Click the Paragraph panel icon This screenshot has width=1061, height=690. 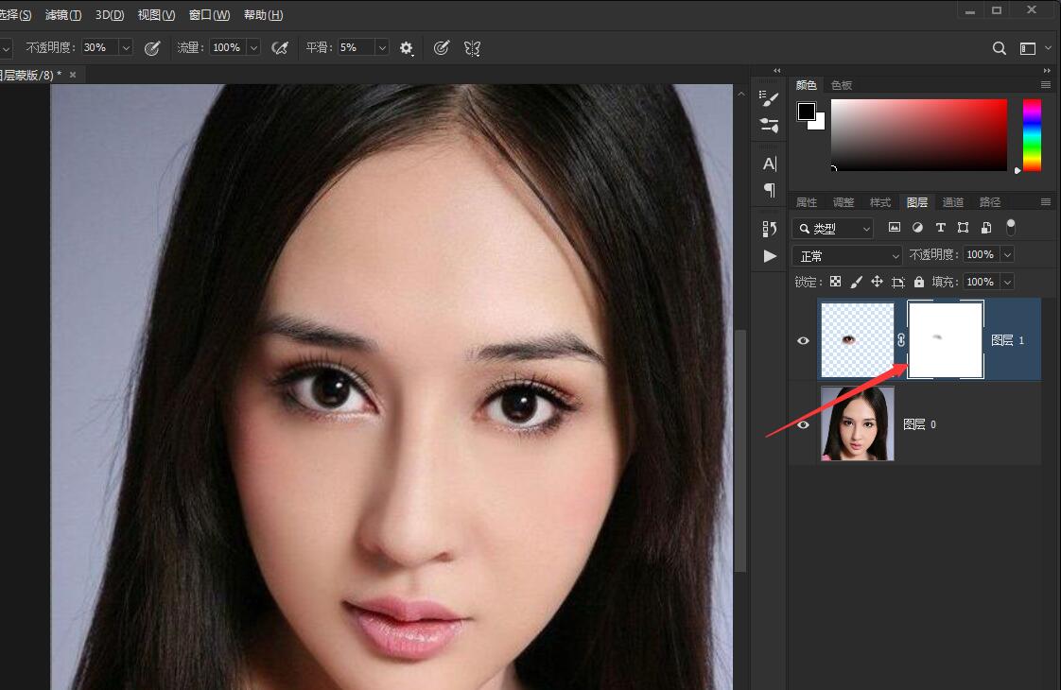(769, 189)
